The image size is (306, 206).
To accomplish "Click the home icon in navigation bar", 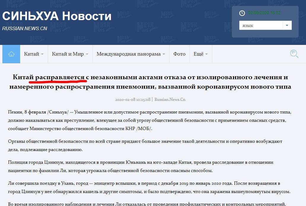I will point(11,54).
